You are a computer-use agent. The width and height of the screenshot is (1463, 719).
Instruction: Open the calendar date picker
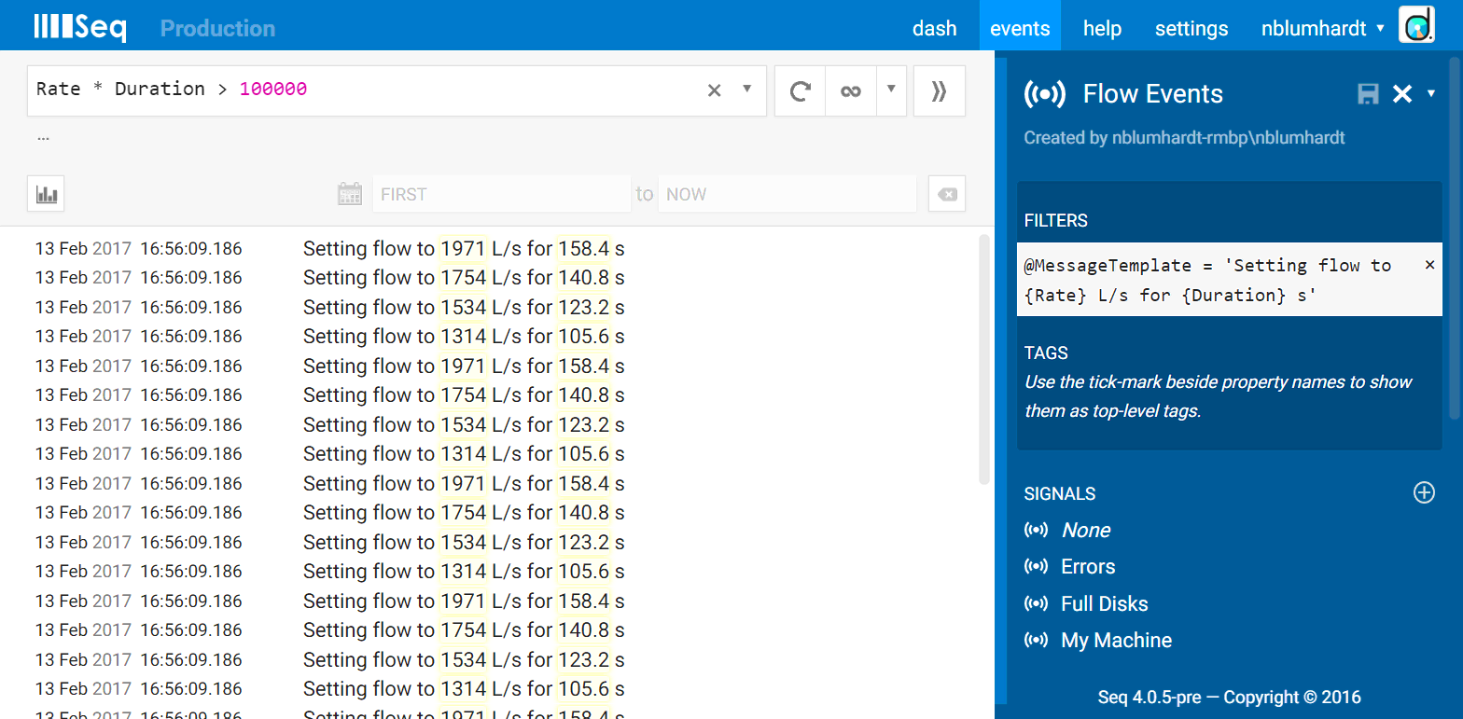point(349,194)
